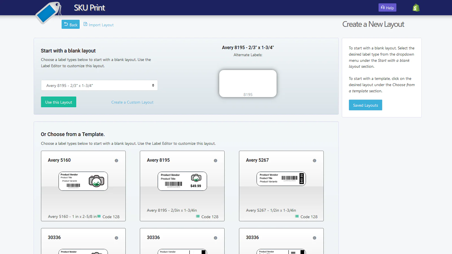452x254 pixels.
Task: View info icon on Avery 5267 template
Action: (315, 161)
